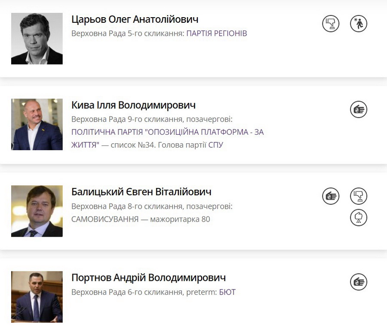Click the walking person icon for Царьов
Screen dimensions: 387x333
pos(359,23)
